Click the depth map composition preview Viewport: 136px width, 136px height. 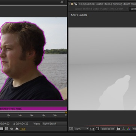coord(102,69)
